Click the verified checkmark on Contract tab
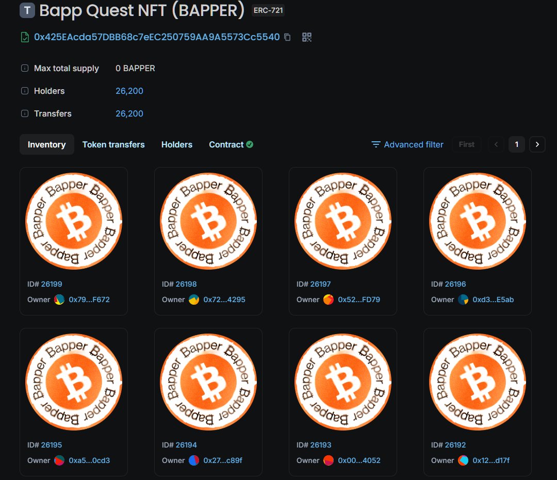Screen dimensions: 557x480 click(x=250, y=144)
